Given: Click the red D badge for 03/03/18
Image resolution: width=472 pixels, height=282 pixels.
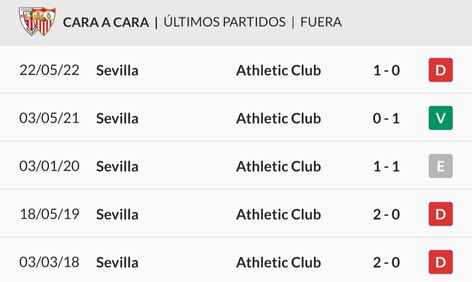Looking at the screenshot, I should pos(441,262).
